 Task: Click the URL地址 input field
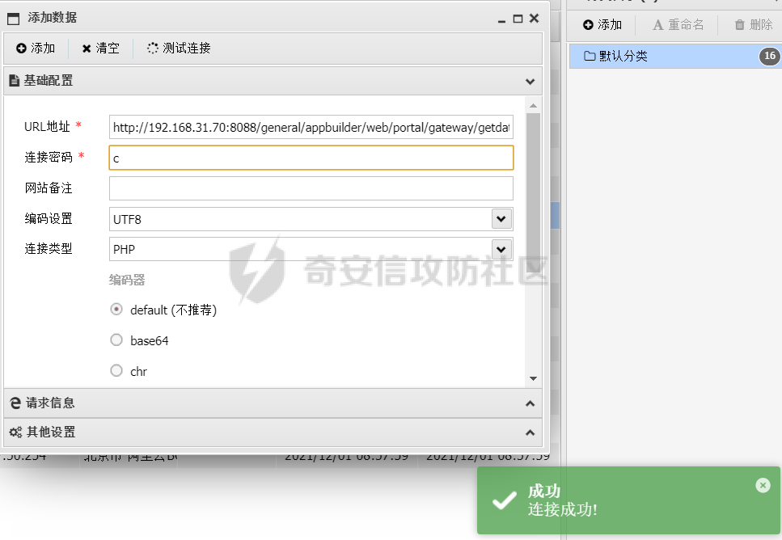point(311,127)
